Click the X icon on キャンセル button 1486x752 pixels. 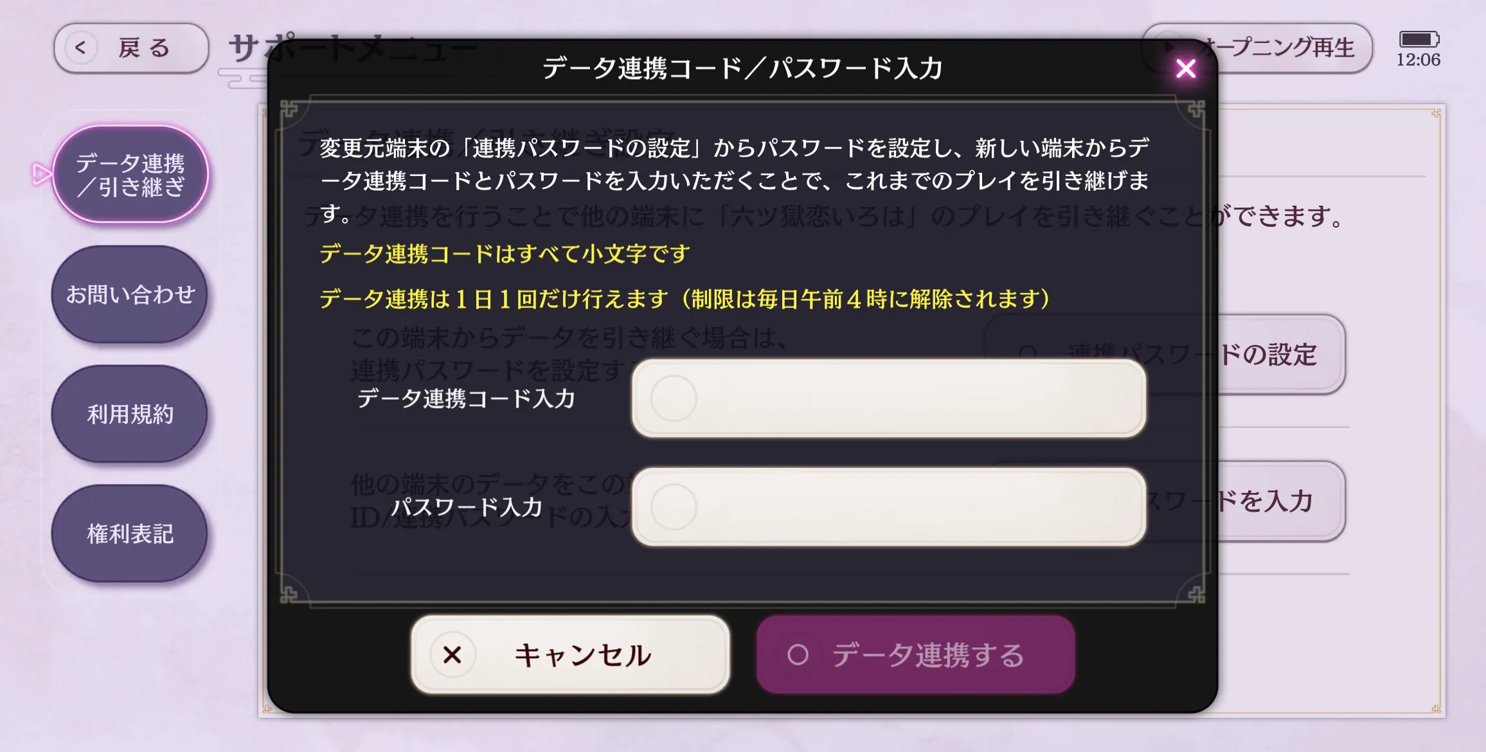(x=452, y=655)
